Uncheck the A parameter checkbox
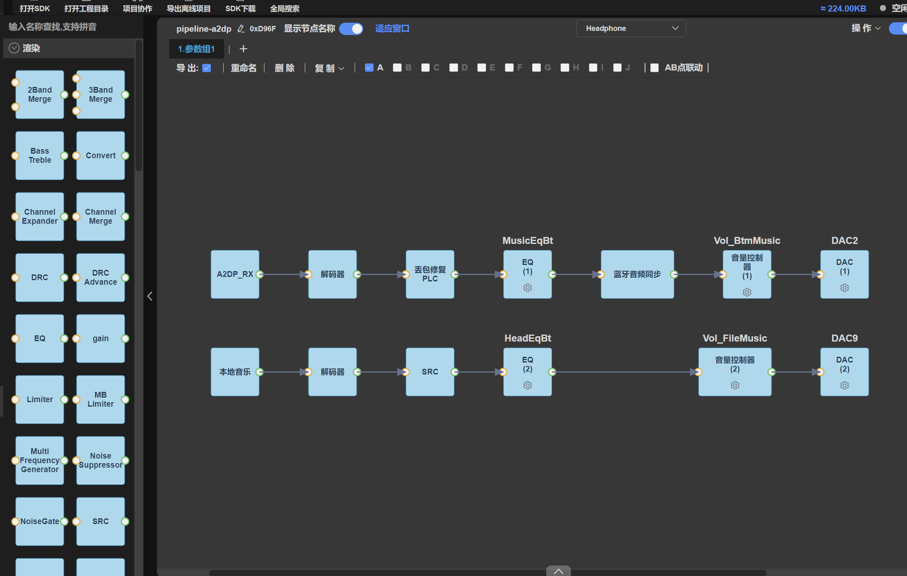This screenshot has height=576, width=907. pos(369,68)
